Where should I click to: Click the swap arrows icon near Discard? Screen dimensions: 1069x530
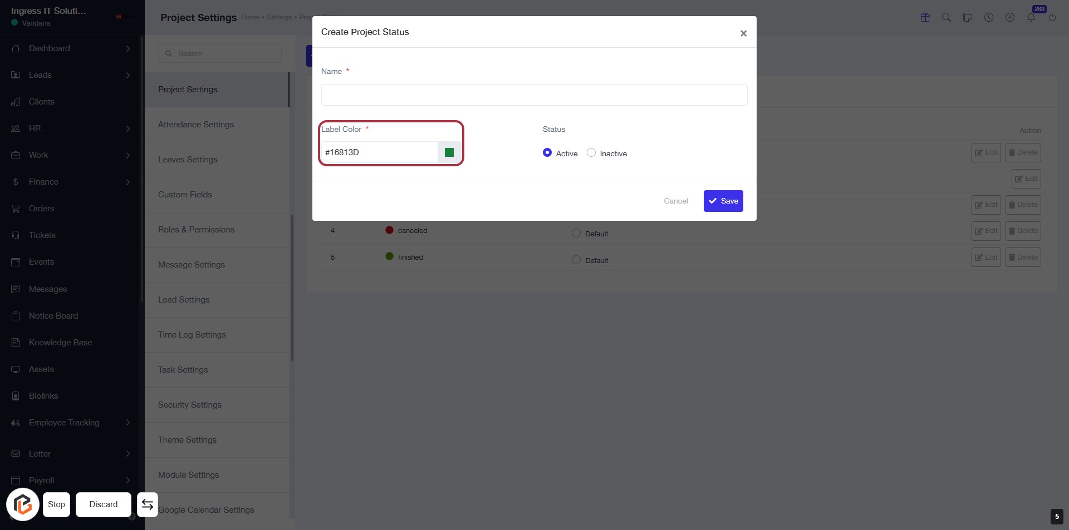point(148,504)
